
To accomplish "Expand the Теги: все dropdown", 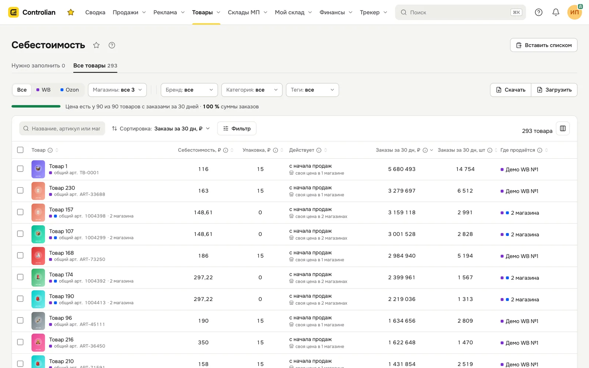I will pyautogui.click(x=312, y=90).
